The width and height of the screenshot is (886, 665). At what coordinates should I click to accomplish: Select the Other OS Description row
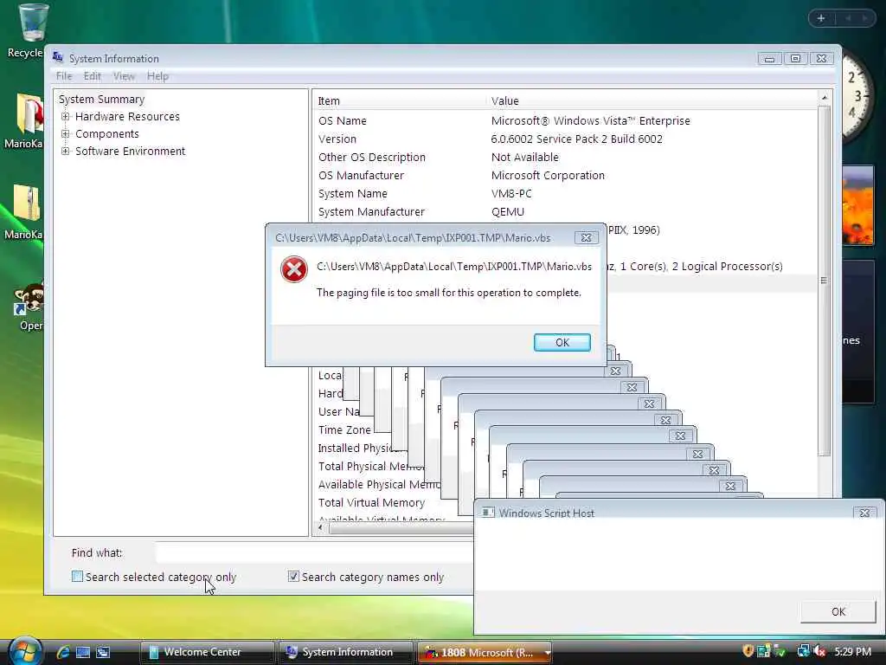tap(565, 158)
